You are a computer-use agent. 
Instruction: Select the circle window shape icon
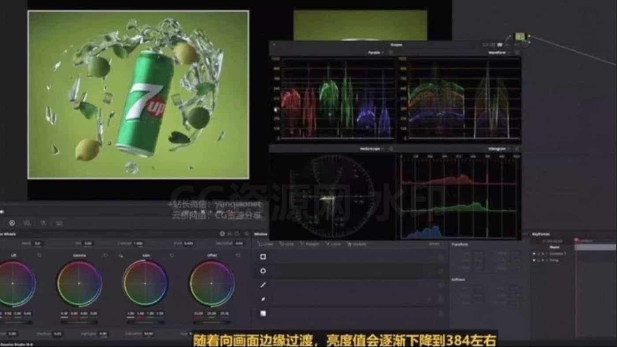pos(263,271)
